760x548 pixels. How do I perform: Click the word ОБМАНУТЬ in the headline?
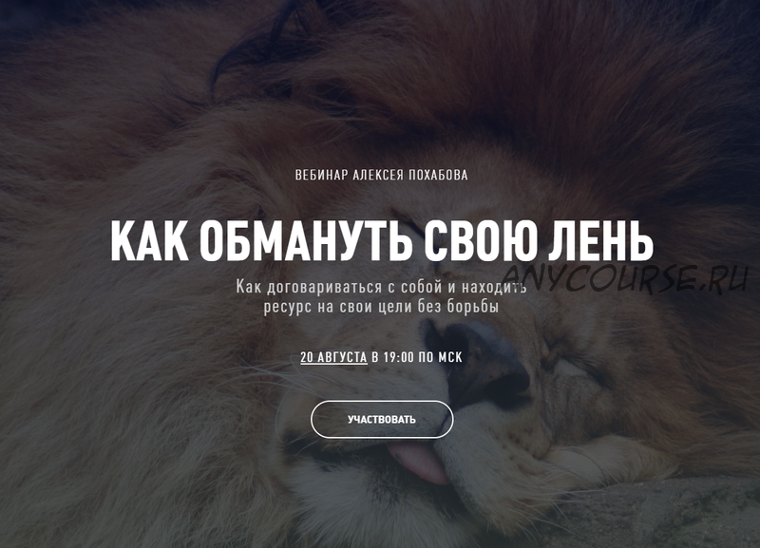click(306, 241)
